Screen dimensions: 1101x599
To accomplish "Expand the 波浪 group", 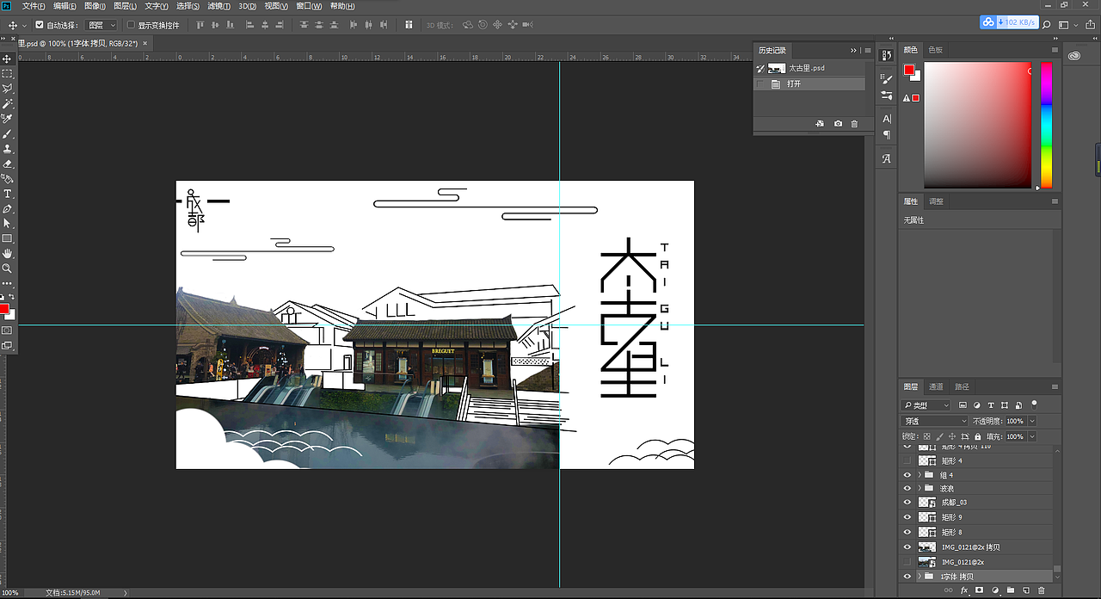I will pos(920,488).
